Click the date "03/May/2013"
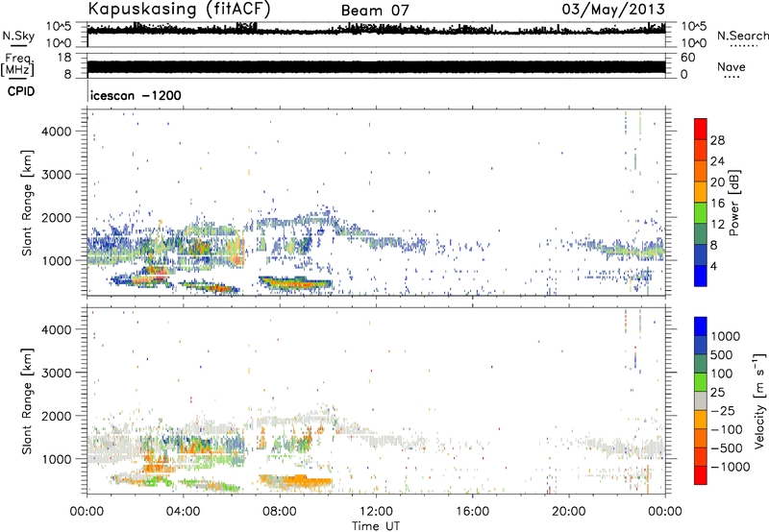Image resolution: width=769 pixels, height=532 pixels. click(x=613, y=10)
